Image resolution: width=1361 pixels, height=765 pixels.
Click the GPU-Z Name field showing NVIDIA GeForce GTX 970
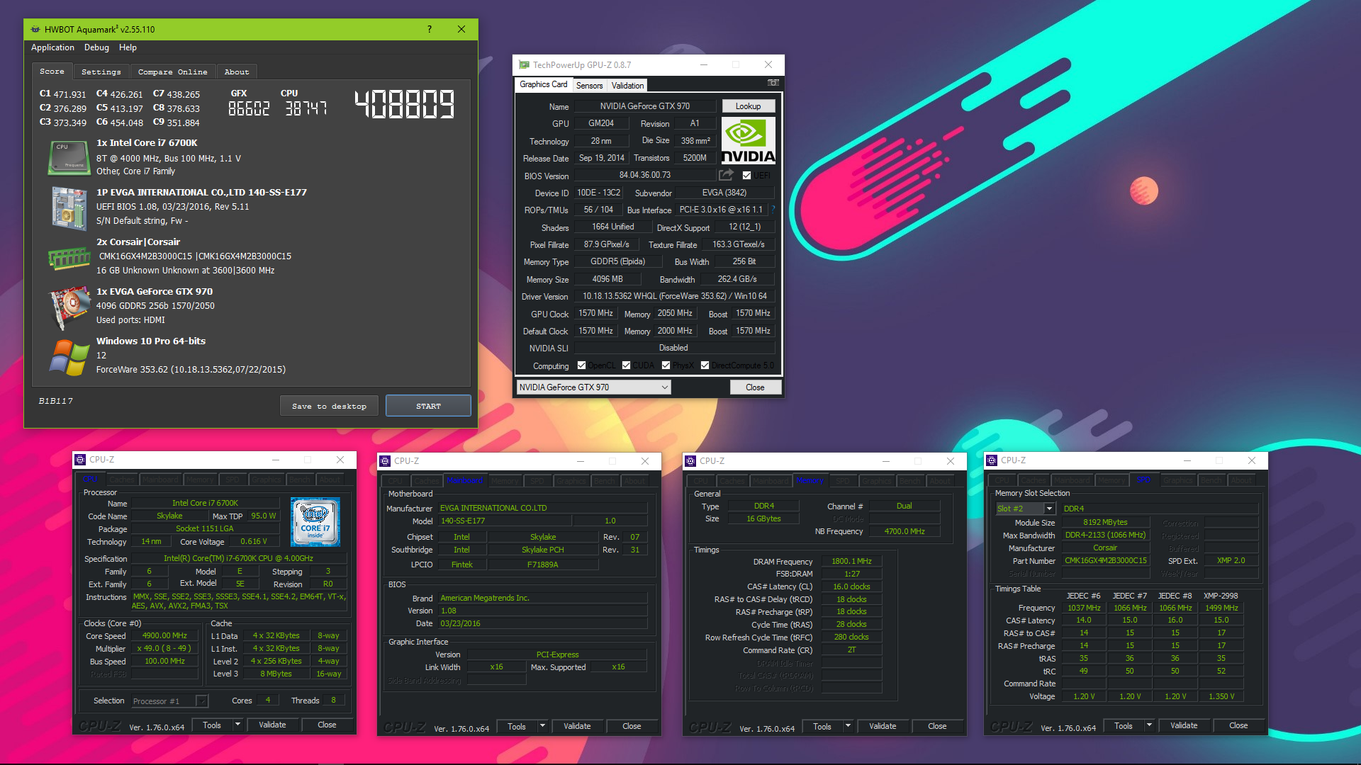(x=644, y=106)
